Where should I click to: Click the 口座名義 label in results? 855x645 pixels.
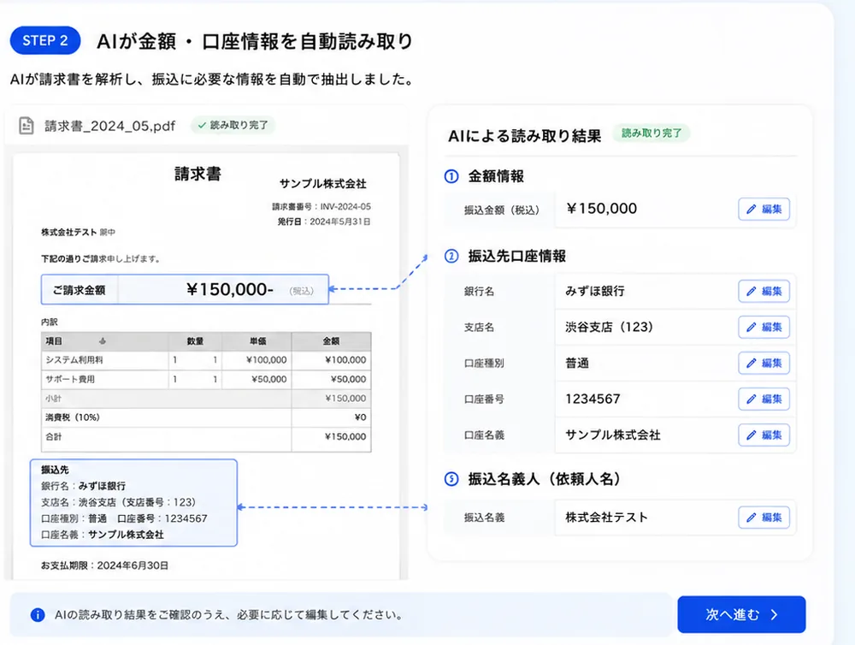(484, 435)
